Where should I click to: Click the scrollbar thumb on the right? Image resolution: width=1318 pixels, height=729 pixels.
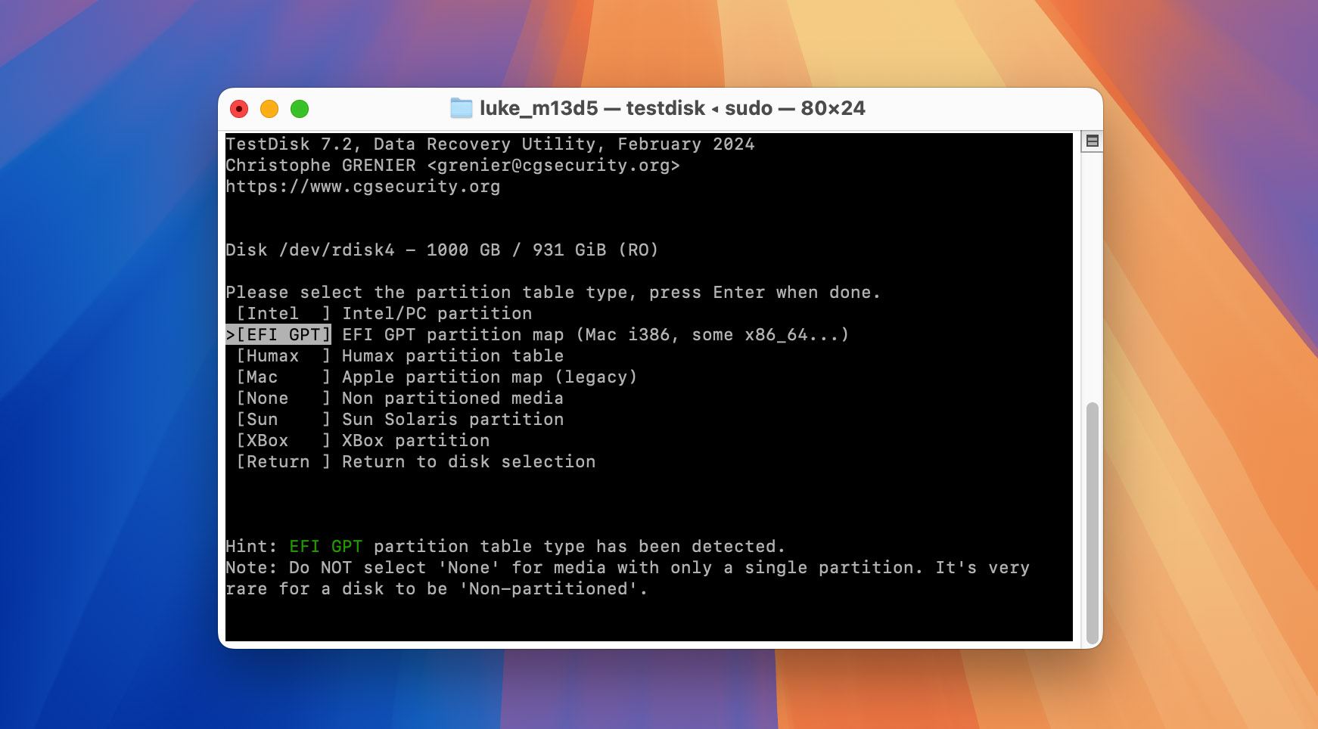(1090, 522)
